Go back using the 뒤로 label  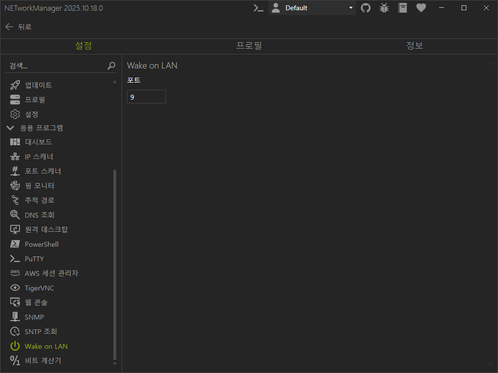(25, 27)
